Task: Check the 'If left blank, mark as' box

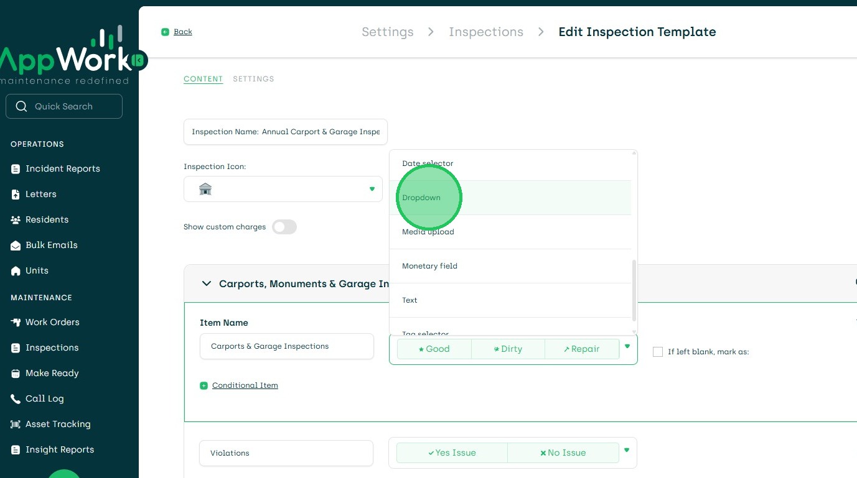Action: click(x=658, y=352)
